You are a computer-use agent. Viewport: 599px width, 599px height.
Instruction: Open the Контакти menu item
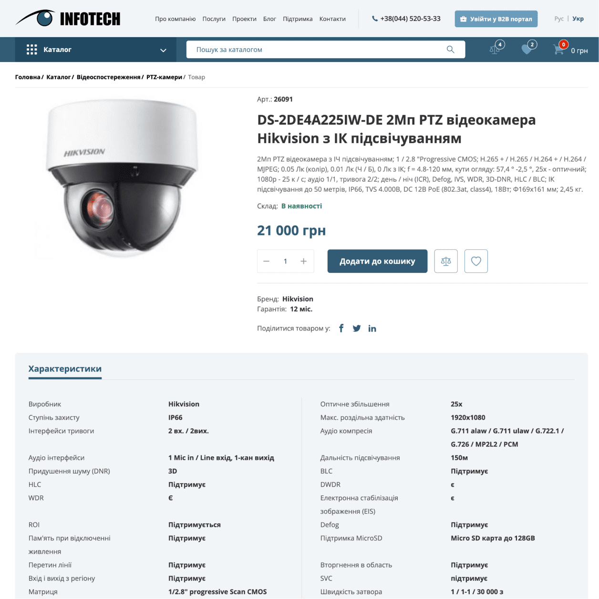[x=332, y=19]
